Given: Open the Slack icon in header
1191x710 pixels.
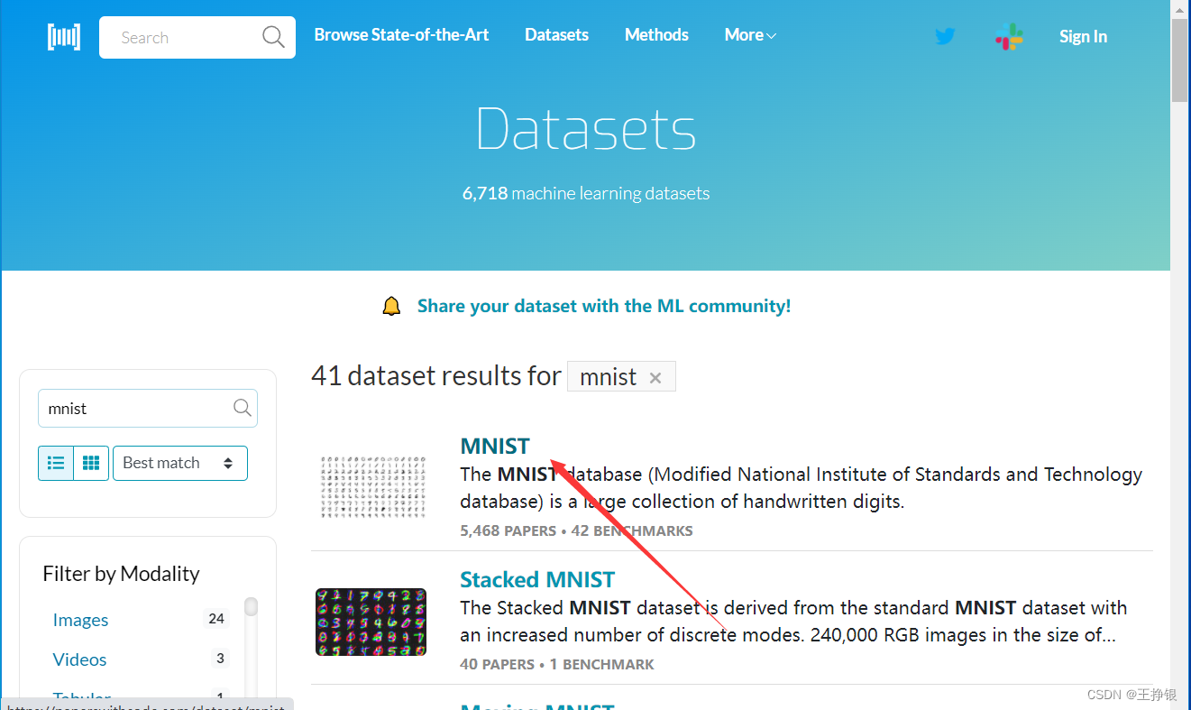Looking at the screenshot, I should click(x=1009, y=37).
